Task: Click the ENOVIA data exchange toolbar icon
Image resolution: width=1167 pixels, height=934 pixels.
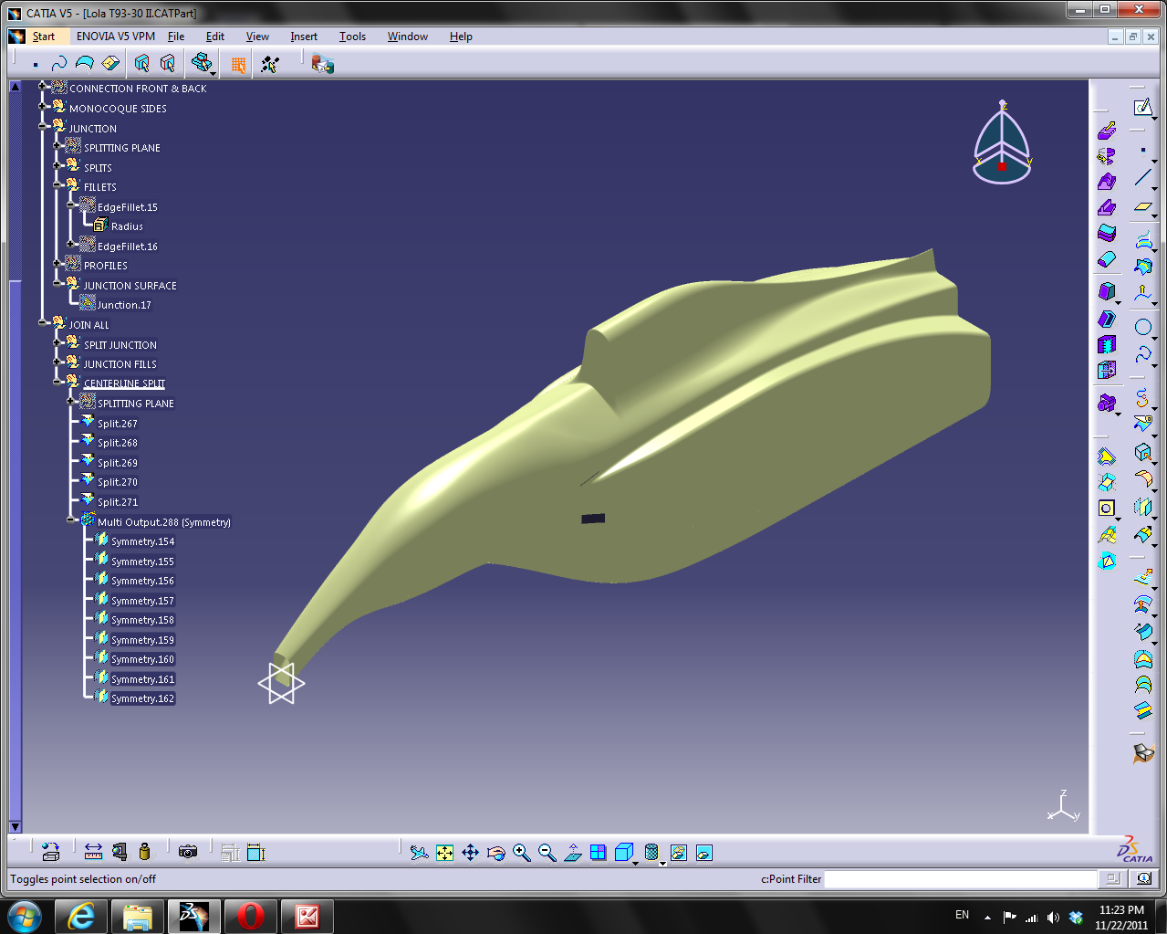Action: point(322,64)
